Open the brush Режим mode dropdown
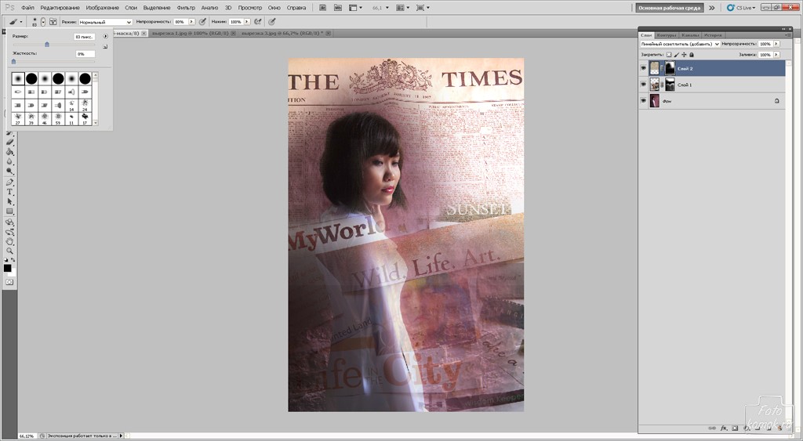 pyautogui.click(x=106, y=22)
